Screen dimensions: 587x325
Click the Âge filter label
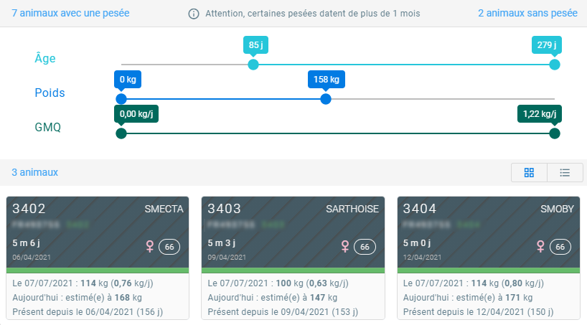coord(45,58)
